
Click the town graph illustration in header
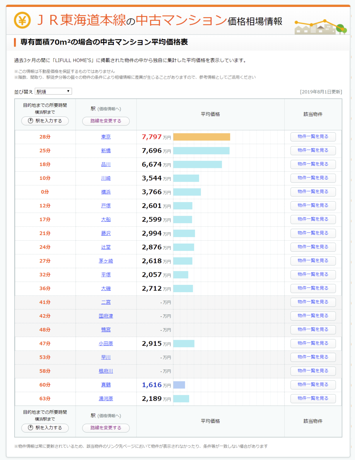pyautogui.click(x=321, y=27)
